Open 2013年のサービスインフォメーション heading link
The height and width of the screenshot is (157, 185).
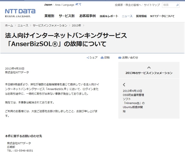coord(149,73)
